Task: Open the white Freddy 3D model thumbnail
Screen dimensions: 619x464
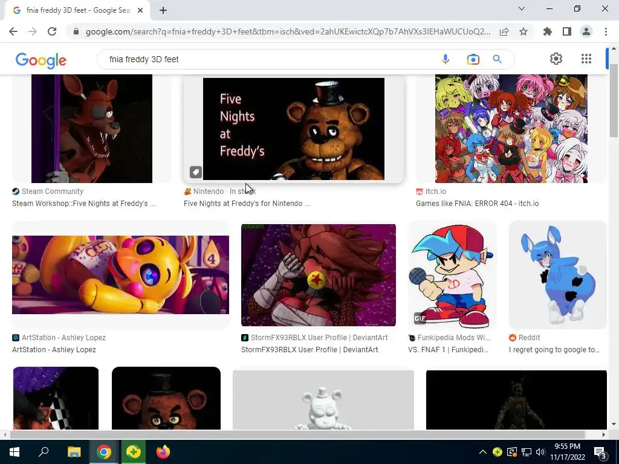Action: point(323,399)
